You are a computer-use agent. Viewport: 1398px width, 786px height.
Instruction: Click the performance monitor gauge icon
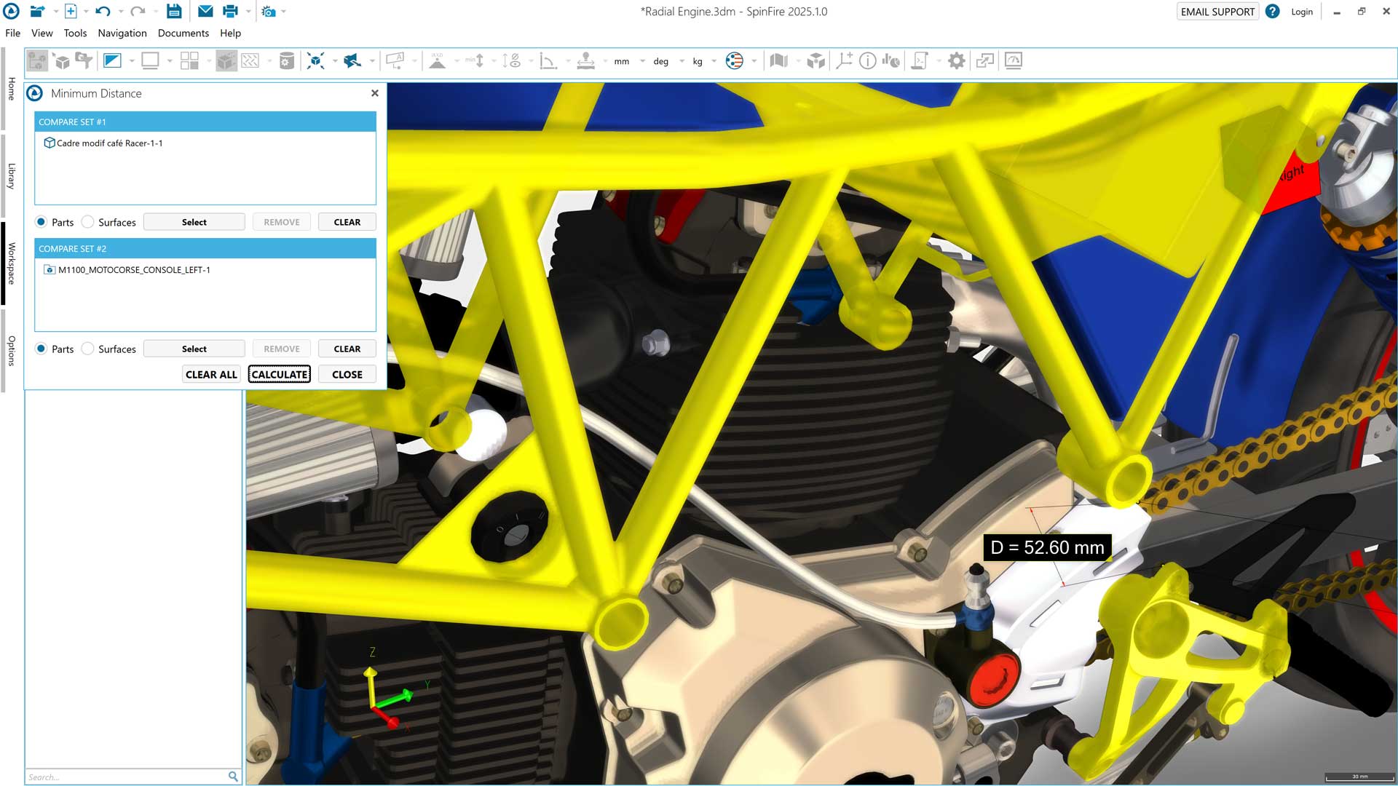(x=1013, y=61)
